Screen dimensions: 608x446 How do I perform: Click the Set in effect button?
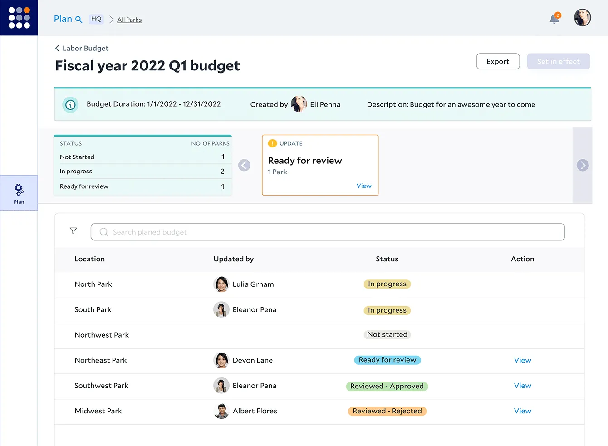(x=558, y=61)
